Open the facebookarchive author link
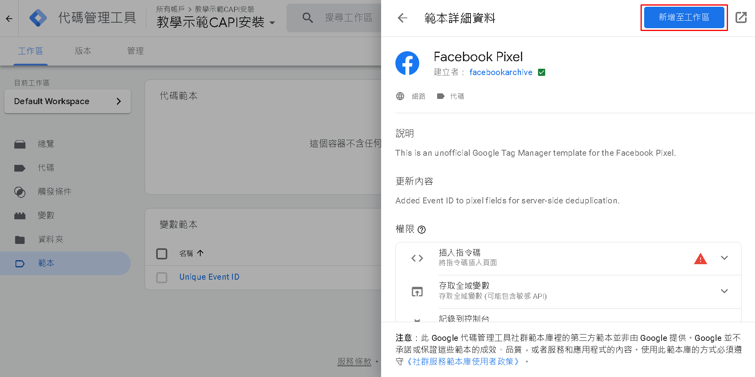This screenshot has height=377, width=755. point(501,72)
